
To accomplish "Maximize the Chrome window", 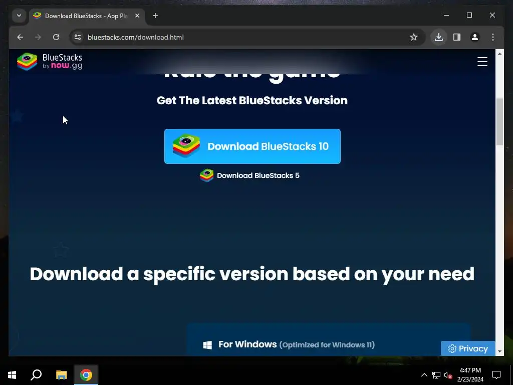I will pos(469,16).
